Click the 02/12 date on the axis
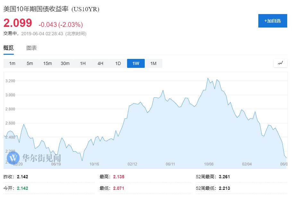This screenshot has height=201, width=292. click(132, 164)
